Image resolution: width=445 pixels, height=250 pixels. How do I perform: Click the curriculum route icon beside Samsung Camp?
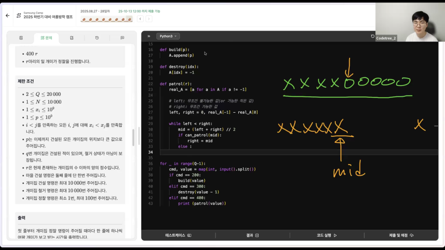[19, 16]
